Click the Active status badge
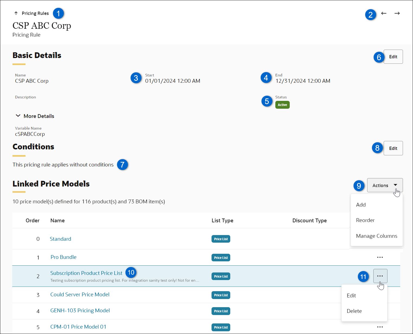This screenshot has width=413, height=334. (282, 105)
